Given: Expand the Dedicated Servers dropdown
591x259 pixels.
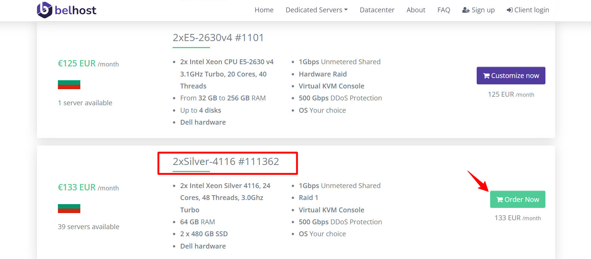Looking at the screenshot, I should pos(316,10).
